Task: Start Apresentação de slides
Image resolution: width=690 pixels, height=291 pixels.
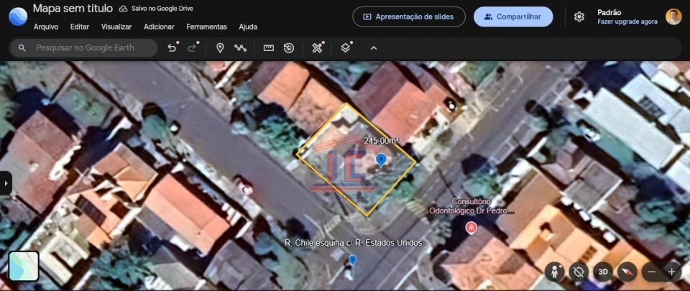Action: (408, 17)
